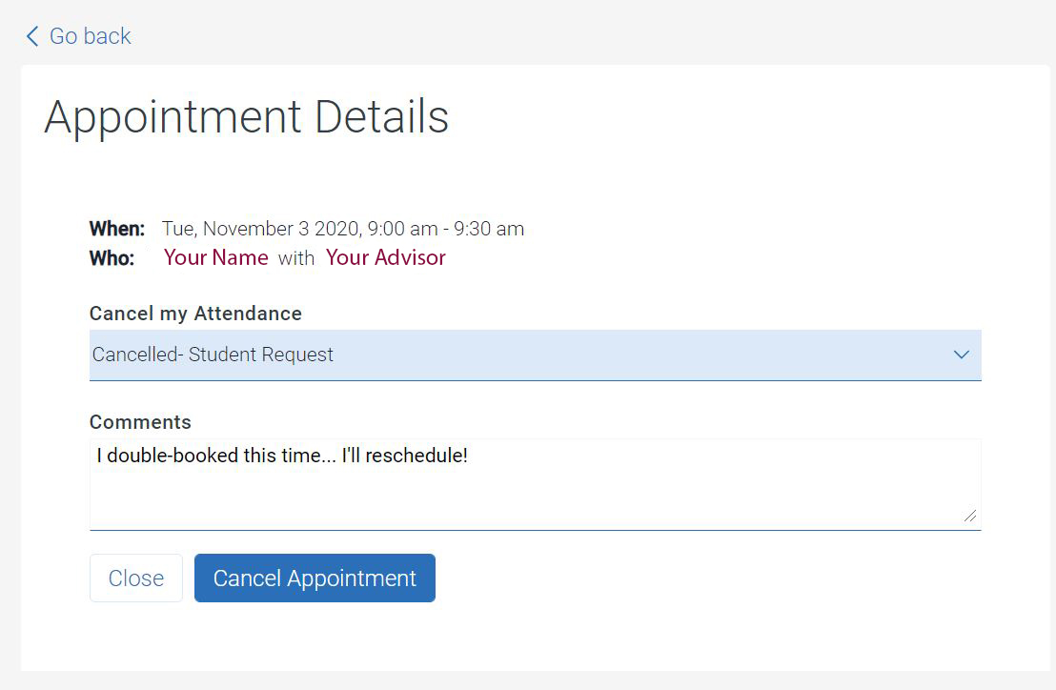Click the back chevron arrow icon
The height and width of the screenshot is (690, 1056).
click(32, 36)
